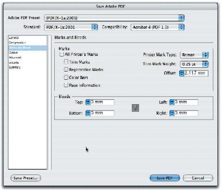Click the Save PDF button

pos(165,178)
